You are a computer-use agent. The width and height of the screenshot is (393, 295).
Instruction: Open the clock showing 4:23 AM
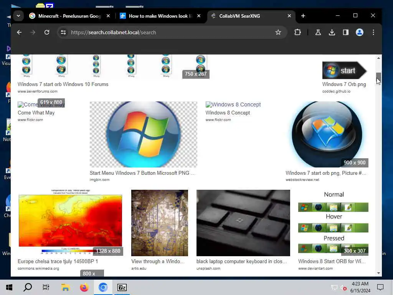(x=360, y=287)
